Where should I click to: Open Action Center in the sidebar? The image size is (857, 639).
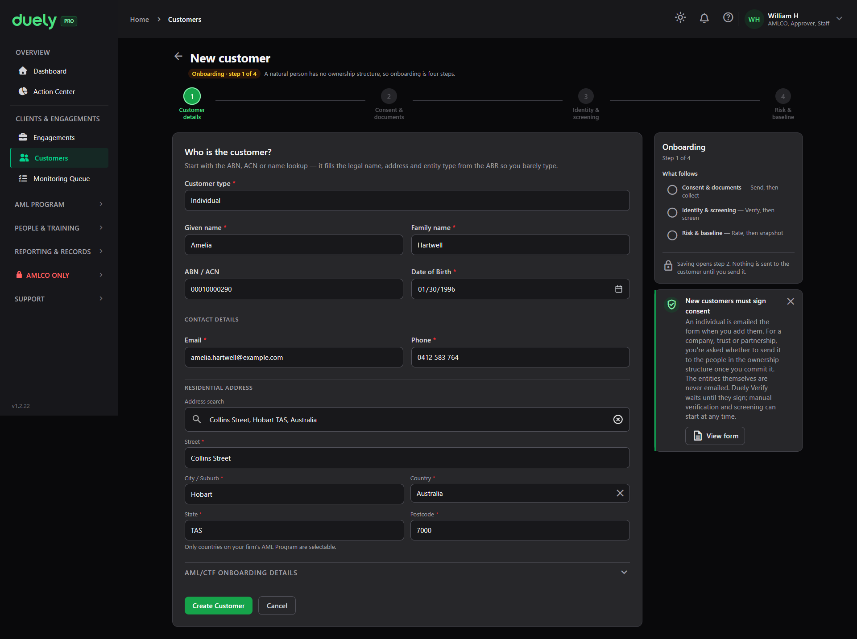(59, 91)
